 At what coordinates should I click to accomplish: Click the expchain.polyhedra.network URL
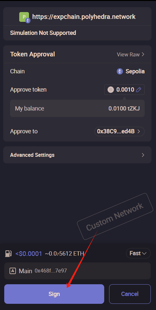coord(84,17)
